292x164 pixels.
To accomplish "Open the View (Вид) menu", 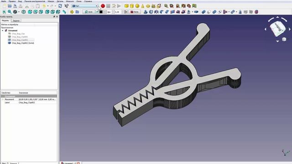I will [x=20, y=1].
